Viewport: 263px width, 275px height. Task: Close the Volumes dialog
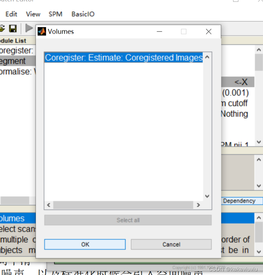[209, 31]
